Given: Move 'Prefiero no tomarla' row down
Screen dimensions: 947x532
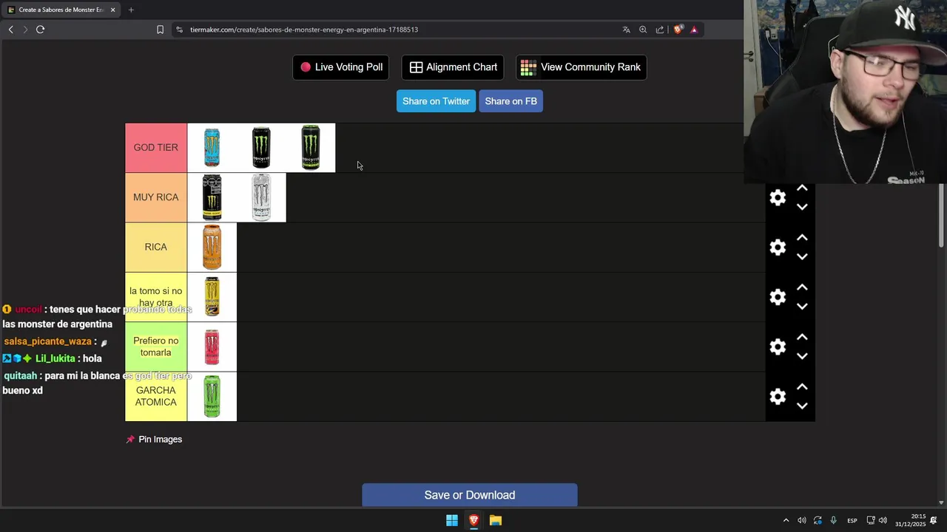Looking at the screenshot, I should click(802, 356).
